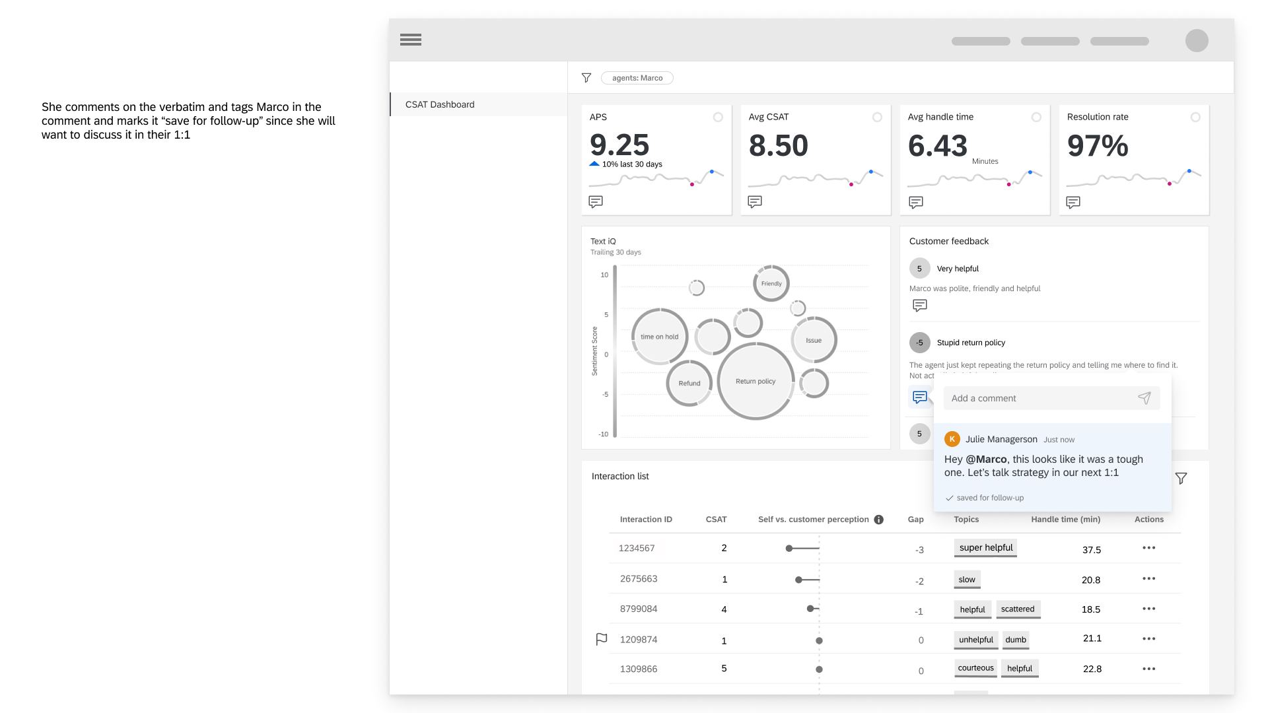Image resolution: width=1268 pixels, height=713 pixels.
Task: Click the Return policy bubble in Text iQ
Action: 756,382
